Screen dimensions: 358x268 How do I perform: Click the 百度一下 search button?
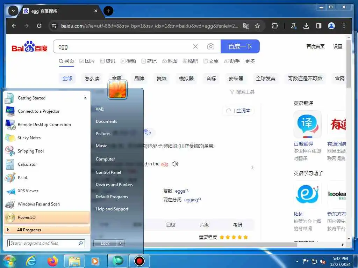240,46
